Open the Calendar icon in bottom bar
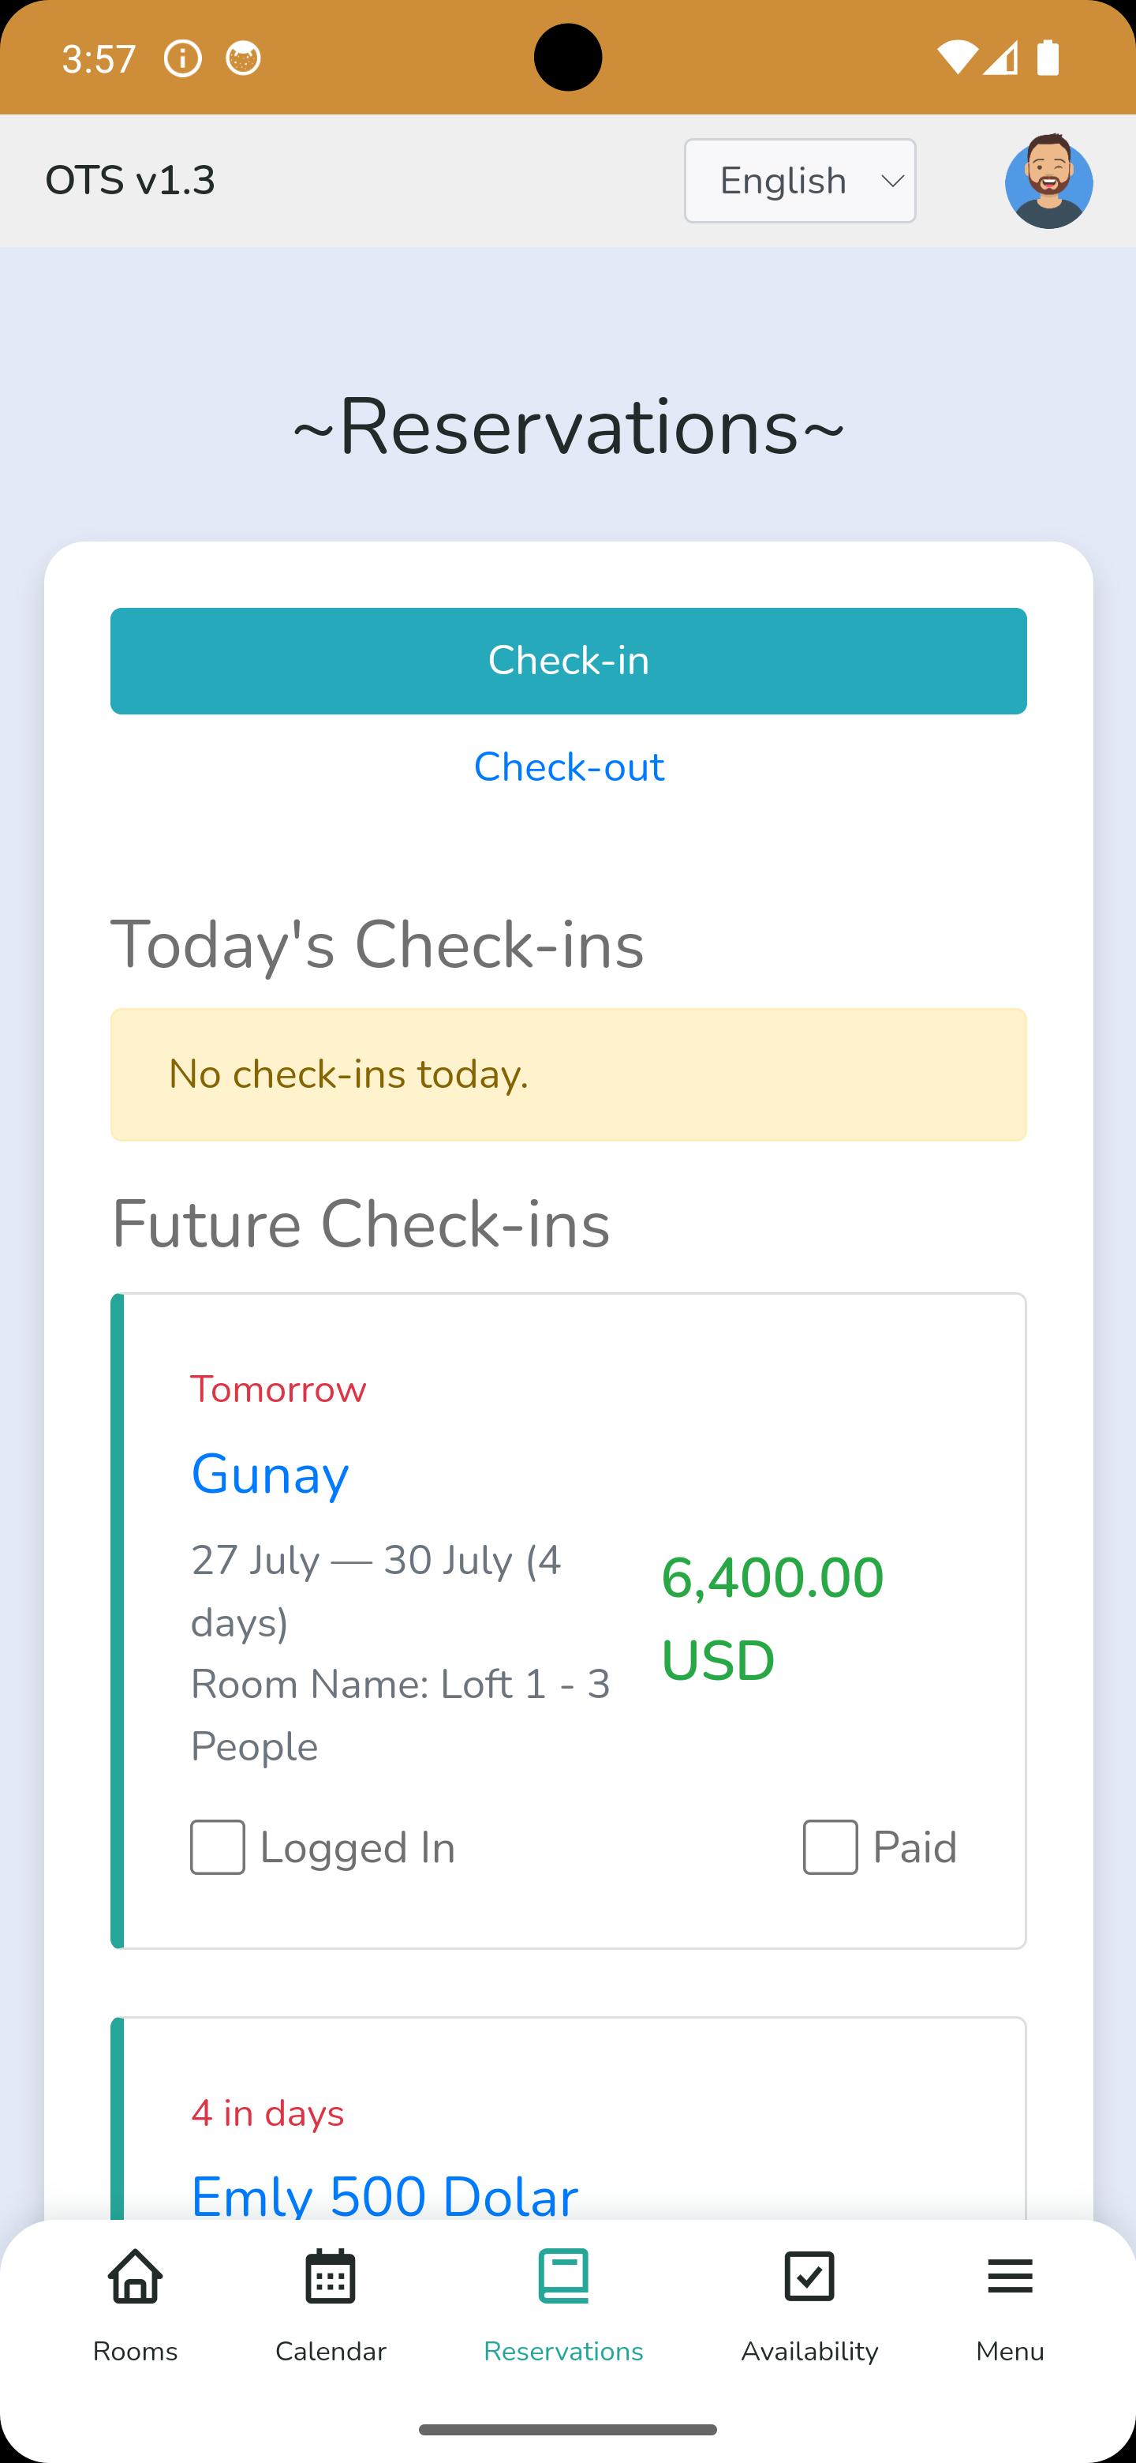The width and height of the screenshot is (1136, 2463). (331, 2276)
